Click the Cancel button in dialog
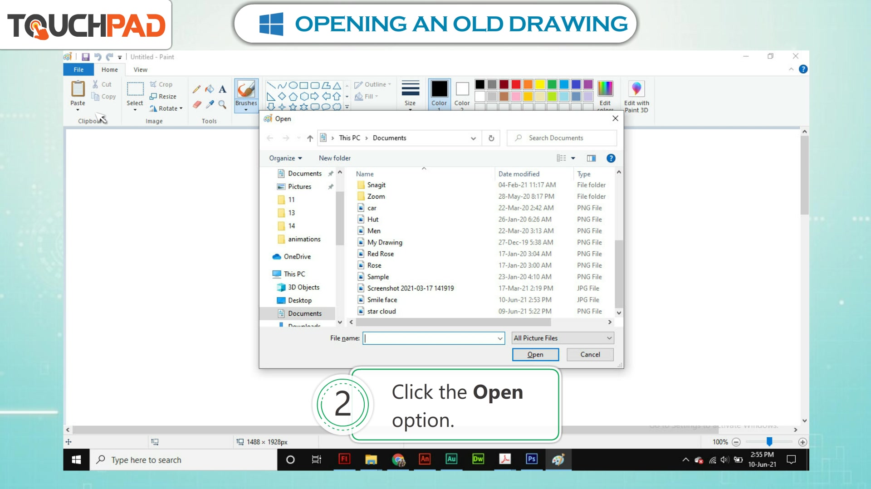871x489 pixels. point(590,354)
